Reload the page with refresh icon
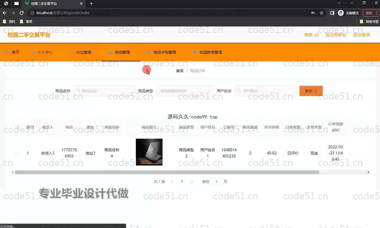The width and height of the screenshot is (380, 228). [22, 13]
